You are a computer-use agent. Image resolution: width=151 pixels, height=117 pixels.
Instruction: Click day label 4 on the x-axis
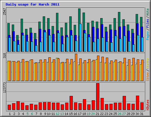click(23, 114)
